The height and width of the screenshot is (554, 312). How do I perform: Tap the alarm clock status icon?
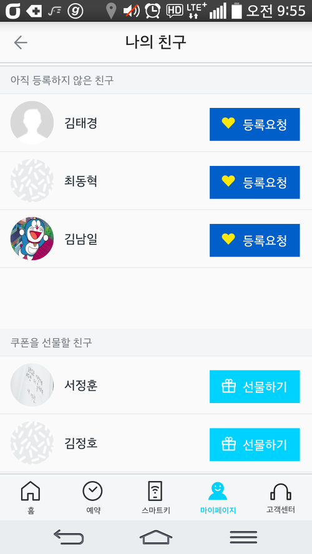(x=153, y=11)
